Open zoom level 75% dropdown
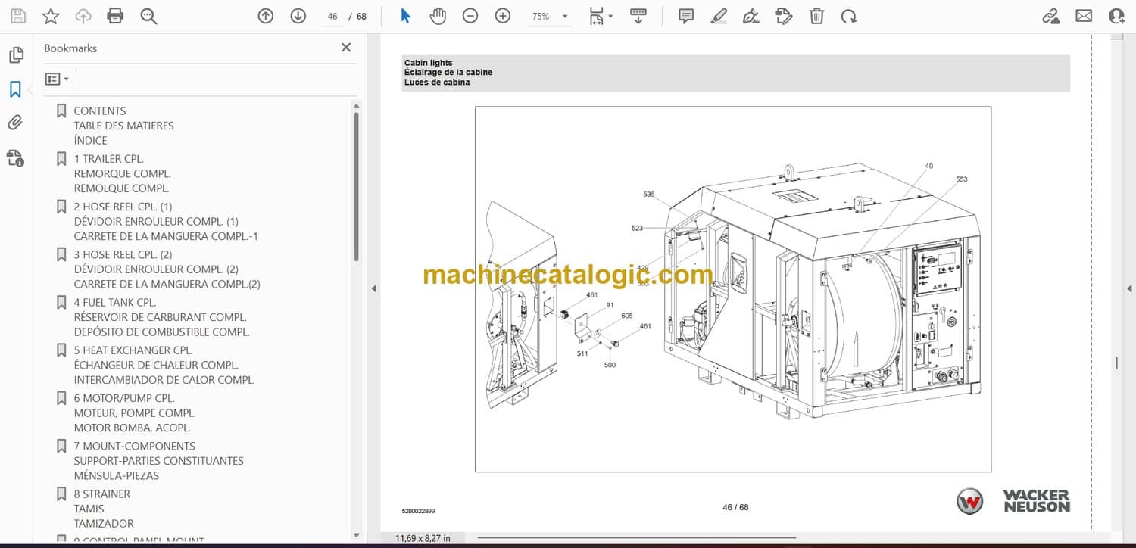Viewport: 1136px width, 548px height. click(564, 16)
